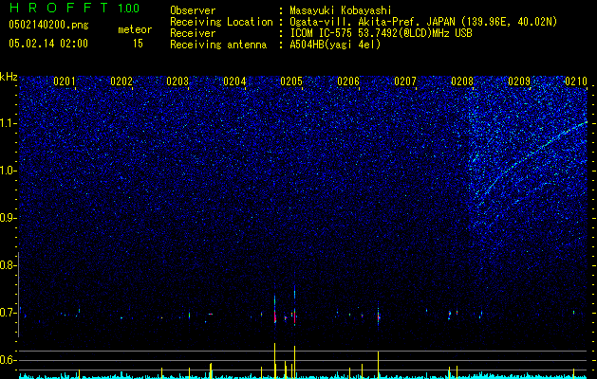
Task: Click the 0207 time marker
Action: coord(405,81)
